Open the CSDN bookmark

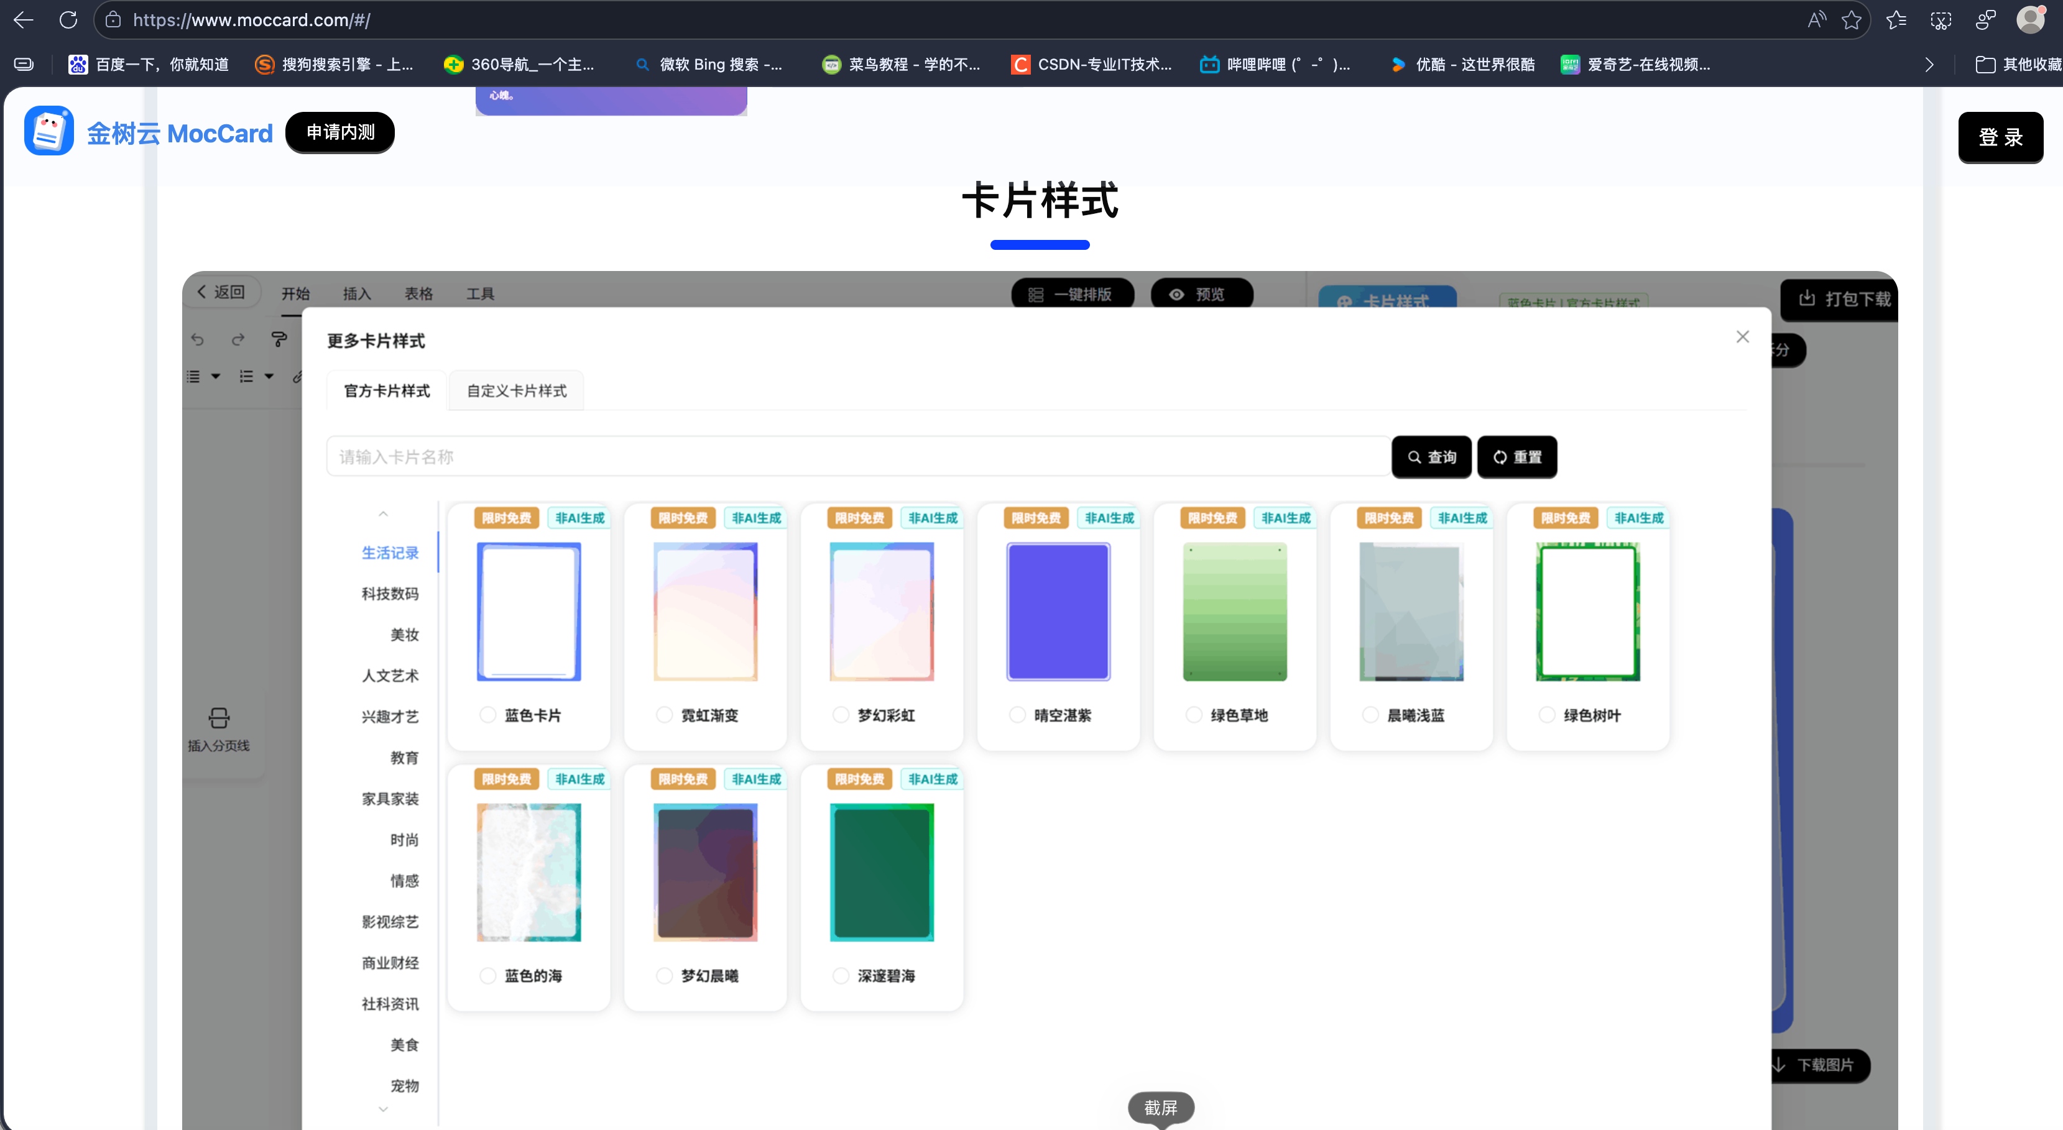(1092, 64)
